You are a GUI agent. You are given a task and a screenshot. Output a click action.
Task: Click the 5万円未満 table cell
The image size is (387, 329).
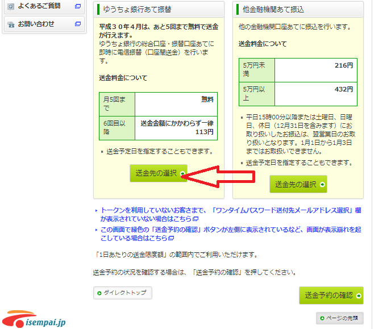[257, 70]
